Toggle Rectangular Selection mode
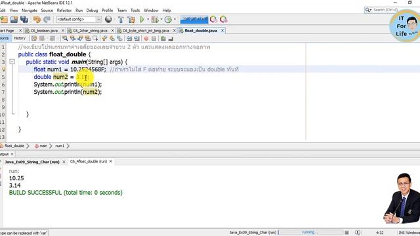The width and height of the screenshot is (420, 236). pos(95,39)
